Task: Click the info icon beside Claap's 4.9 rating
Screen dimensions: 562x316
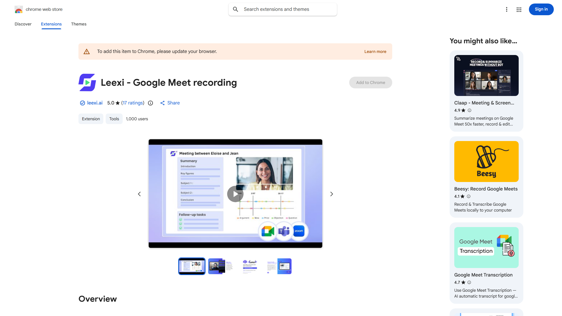Action: [x=470, y=110]
